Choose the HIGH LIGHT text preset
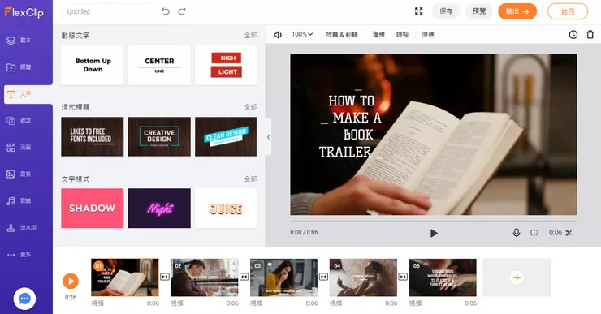Image resolution: width=601 pixels, height=314 pixels. coord(226,65)
